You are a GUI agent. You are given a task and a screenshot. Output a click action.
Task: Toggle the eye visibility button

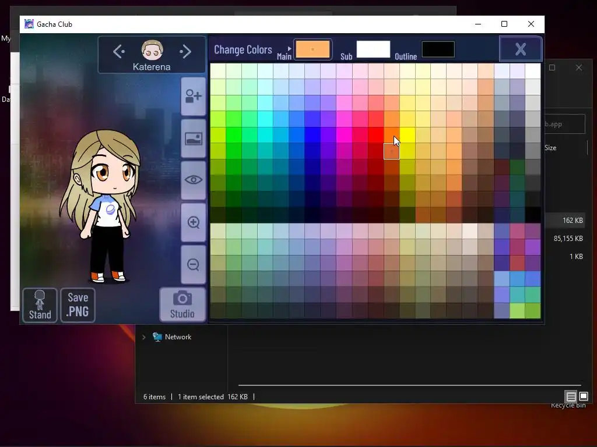pos(194,180)
